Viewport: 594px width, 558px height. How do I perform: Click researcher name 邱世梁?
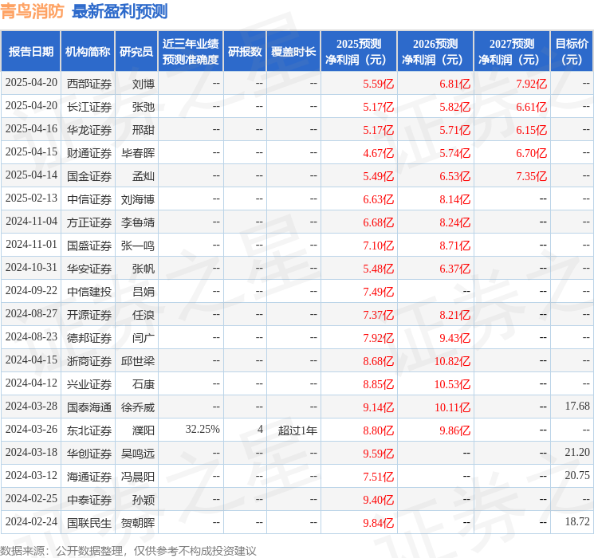(138, 361)
